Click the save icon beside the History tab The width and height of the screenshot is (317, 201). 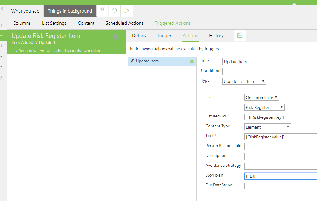(240, 35)
